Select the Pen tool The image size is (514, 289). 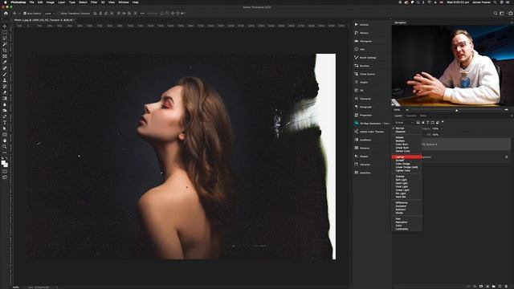click(5, 116)
